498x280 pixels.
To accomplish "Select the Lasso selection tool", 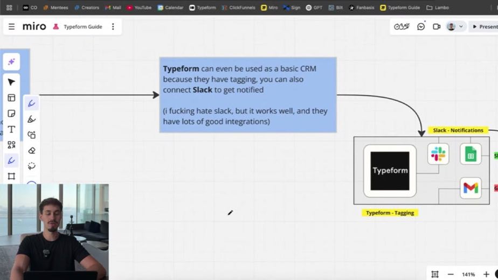I will (x=31, y=166).
